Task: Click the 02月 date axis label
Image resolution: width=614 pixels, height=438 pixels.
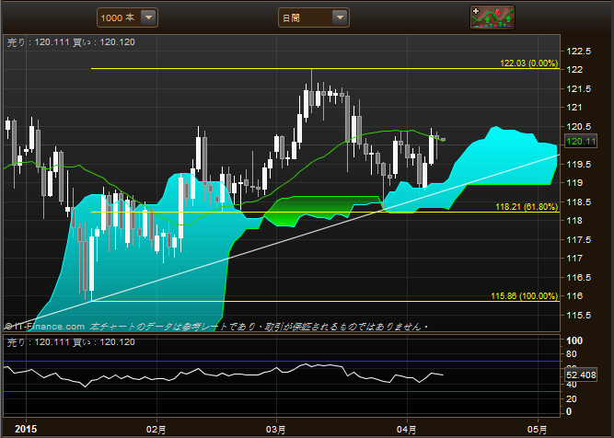Action: point(156,430)
